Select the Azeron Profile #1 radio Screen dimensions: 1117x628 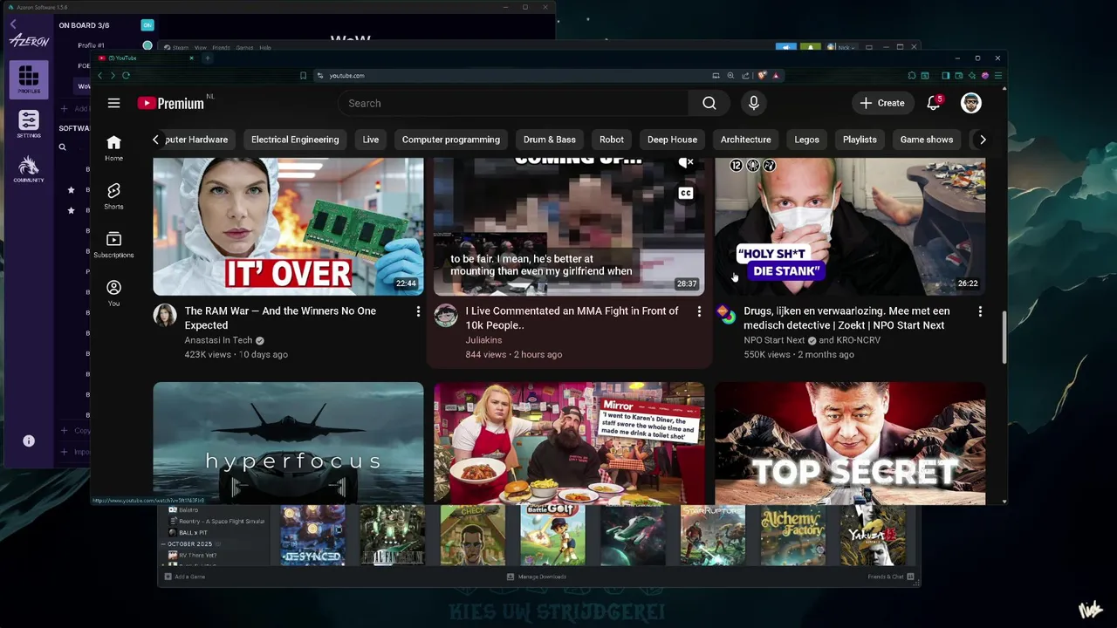click(x=147, y=45)
